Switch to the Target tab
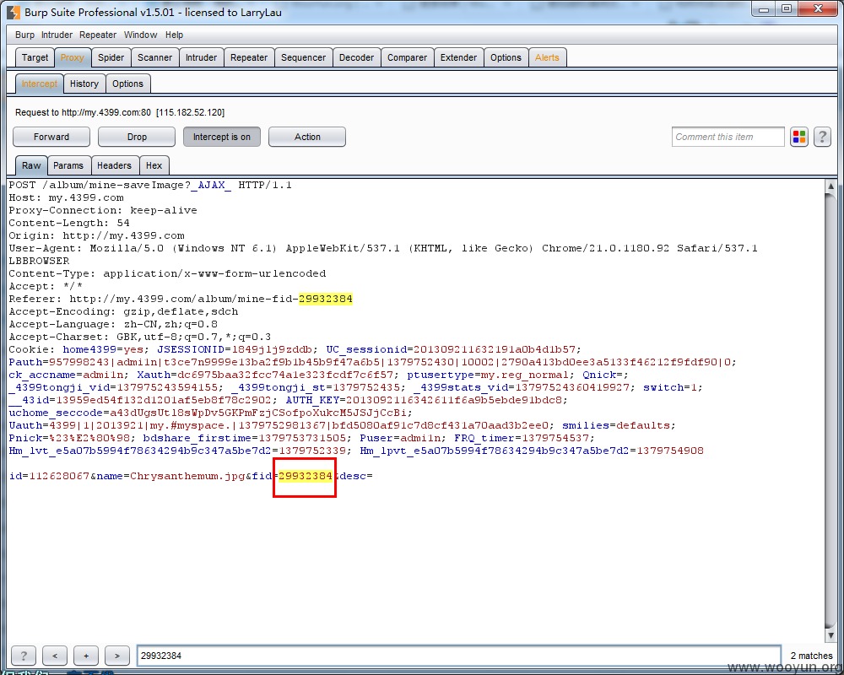Image resolution: width=844 pixels, height=675 pixels. (35, 57)
